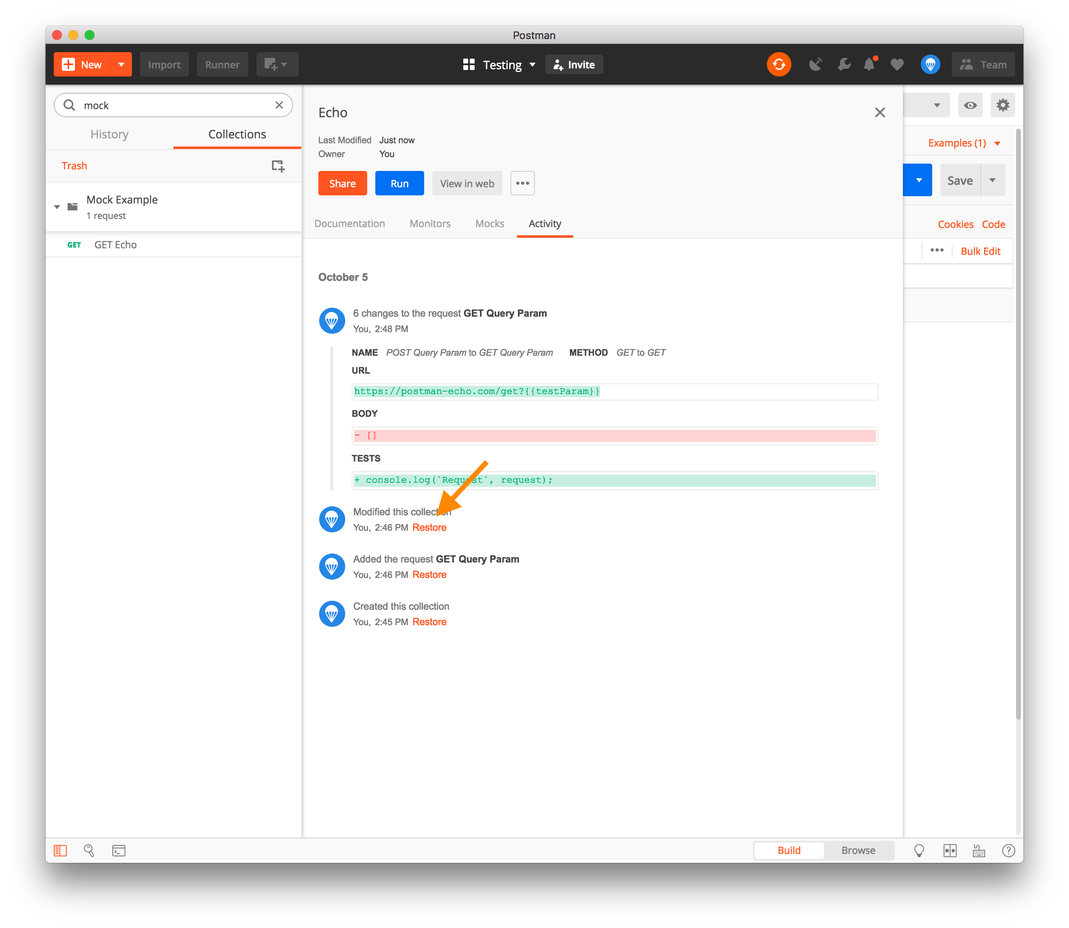
Task: Restore the Modified this collection version
Action: tap(429, 527)
